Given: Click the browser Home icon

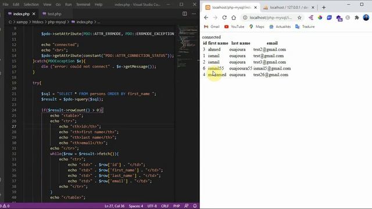Looking at the screenshot, I should coord(234,17).
